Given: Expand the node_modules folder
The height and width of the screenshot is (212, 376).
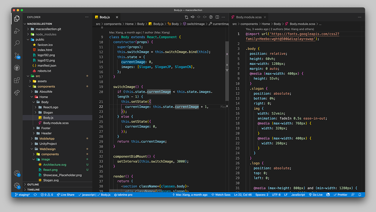Looking at the screenshot, I should (x=58, y=34).
